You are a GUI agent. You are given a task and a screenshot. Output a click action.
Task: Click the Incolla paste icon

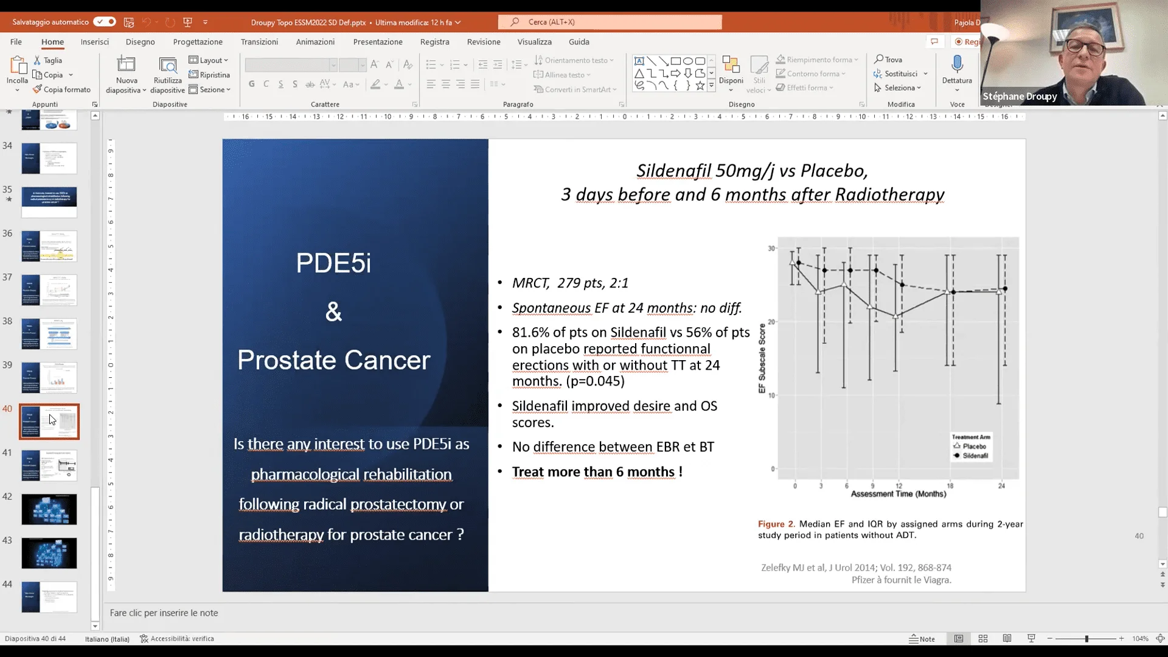pyautogui.click(x=17, y=66)
